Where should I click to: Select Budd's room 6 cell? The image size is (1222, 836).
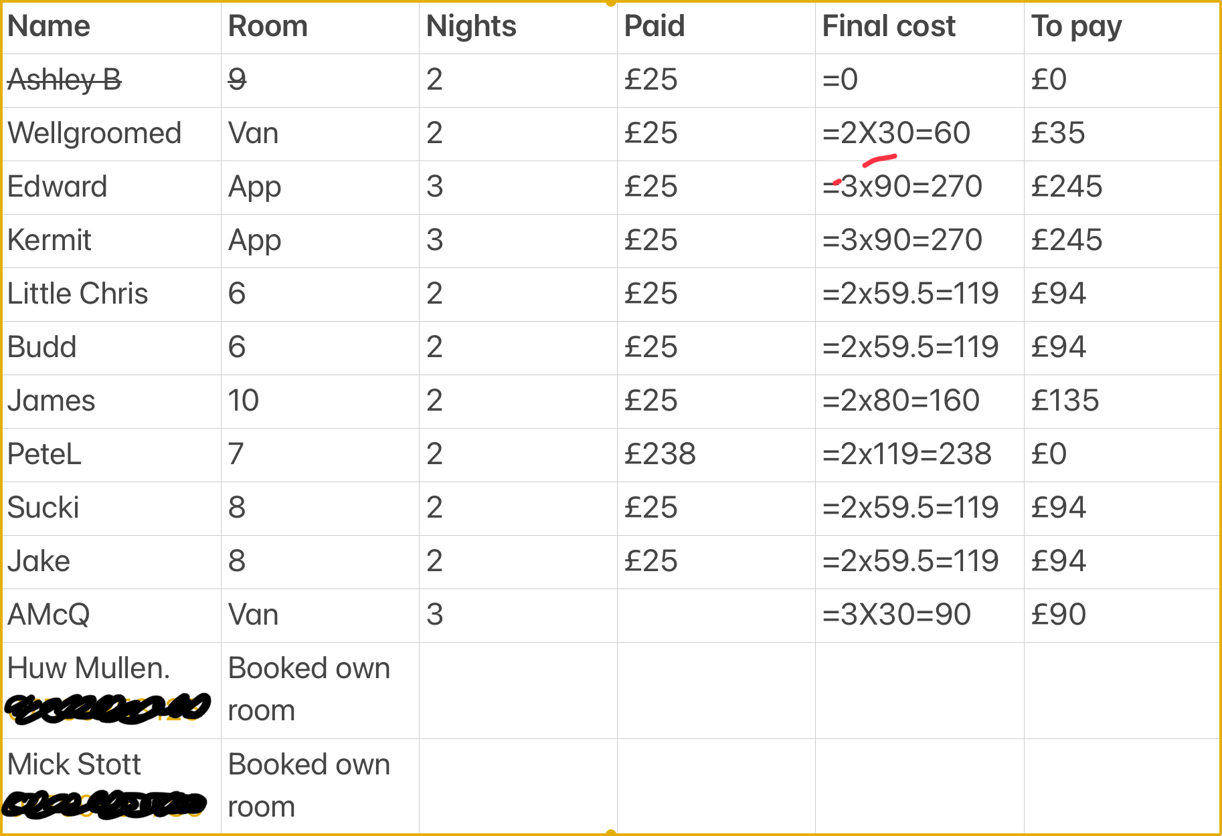[320, 348]
